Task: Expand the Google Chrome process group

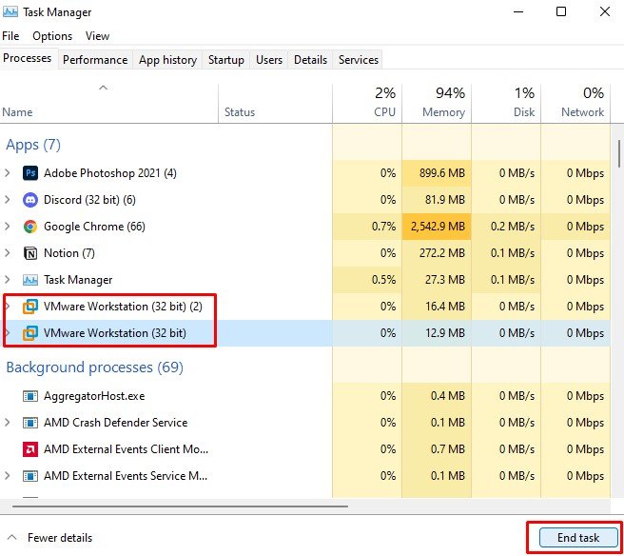Action: [8, 227]
